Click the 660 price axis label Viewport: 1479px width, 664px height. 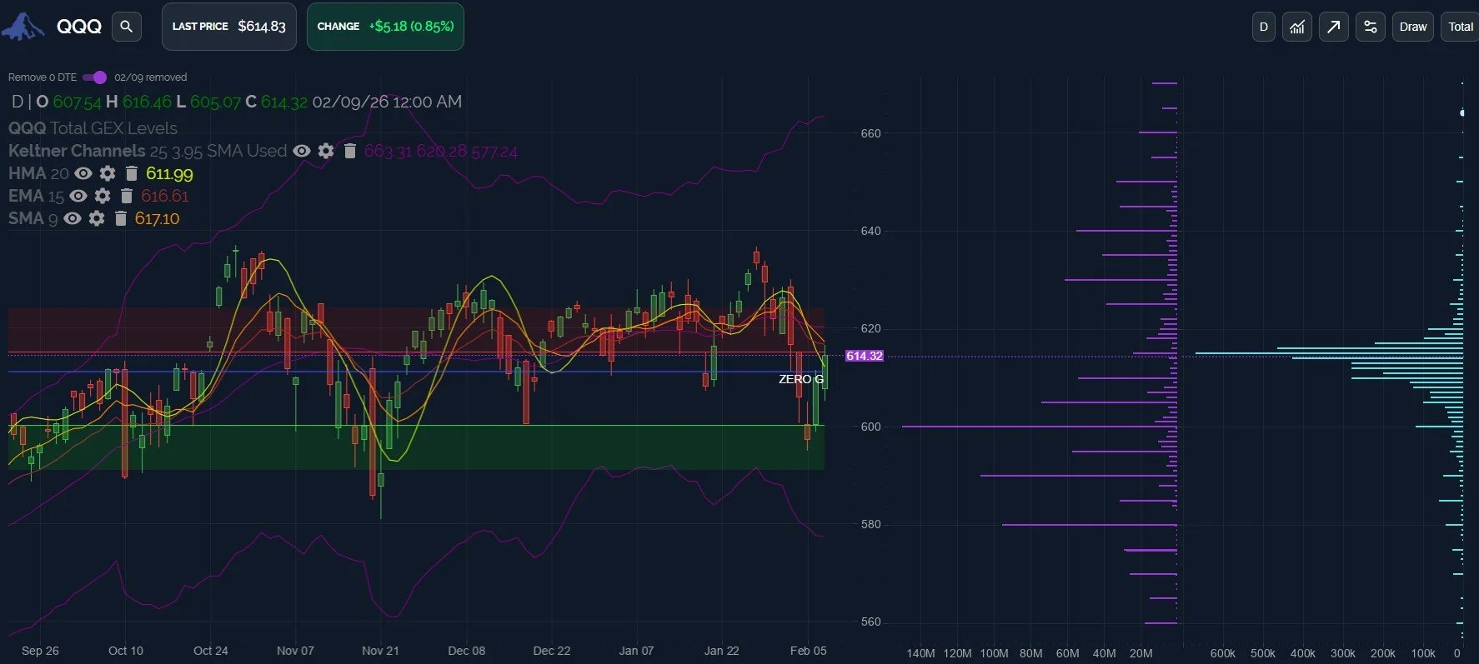coord(870,133)
